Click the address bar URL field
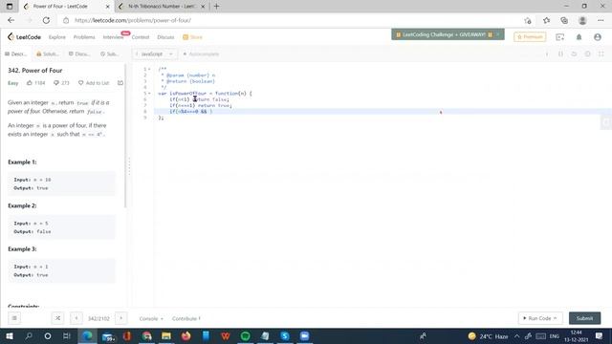This screenshot has height=344, width=612. coord(289,20)
